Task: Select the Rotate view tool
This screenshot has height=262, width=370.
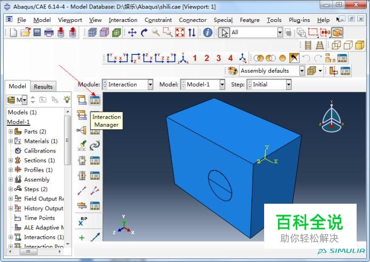Action: point(144,32)
